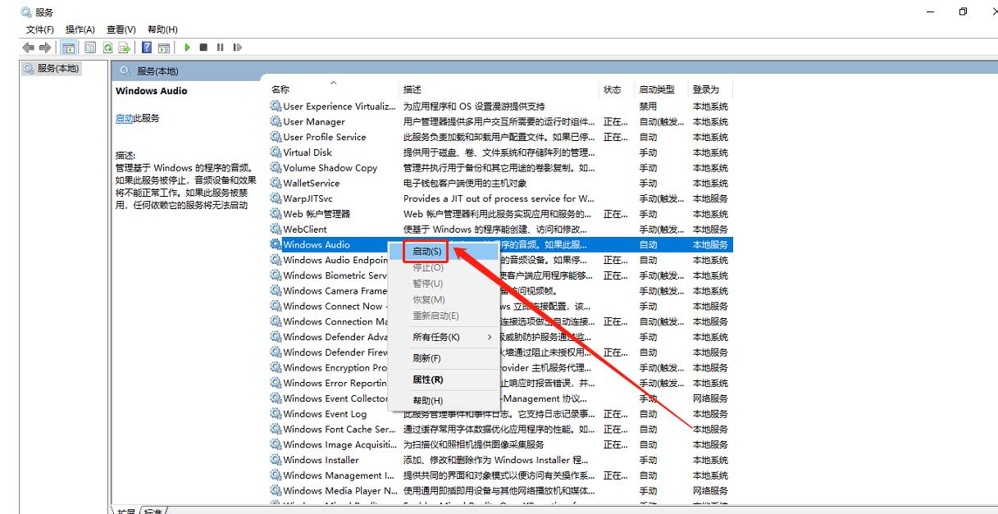998x514 pixels.
Task: Click the Back navigation arrow icon
Action: (x=27, y=47)
